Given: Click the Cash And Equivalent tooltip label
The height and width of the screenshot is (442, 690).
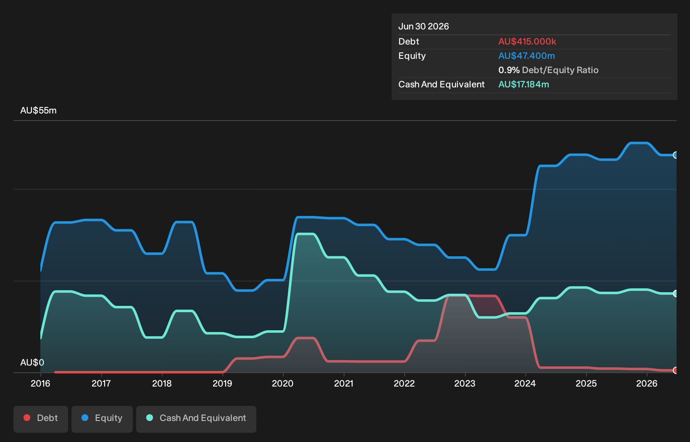Looking at the screenshot, I should 441,84.
